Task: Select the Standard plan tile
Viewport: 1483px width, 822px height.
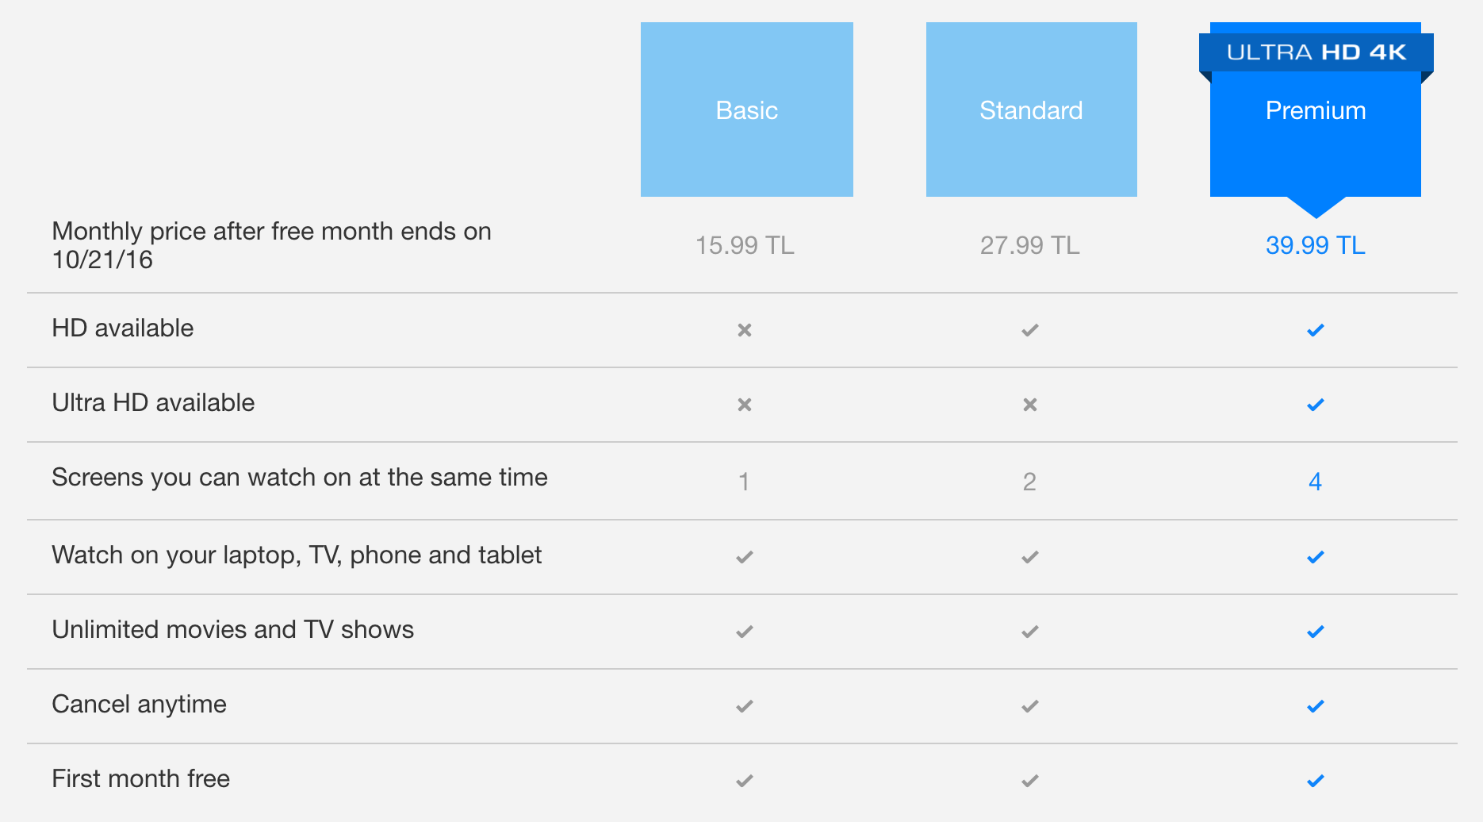Action: [1032, 109]
